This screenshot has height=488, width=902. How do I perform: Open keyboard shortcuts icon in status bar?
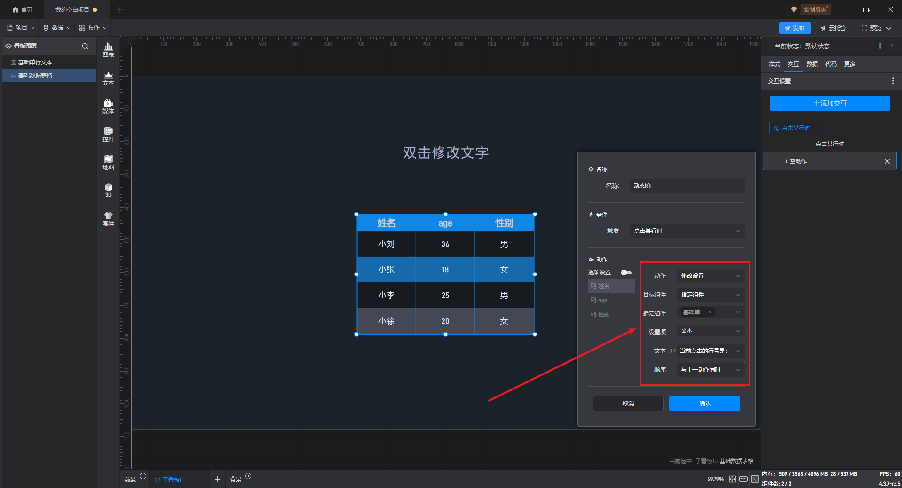(743, 479)
